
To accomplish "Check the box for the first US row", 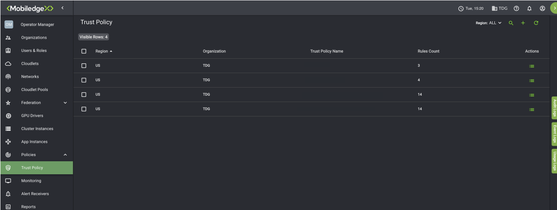I will pyautogui.click(x=84, y=66).
